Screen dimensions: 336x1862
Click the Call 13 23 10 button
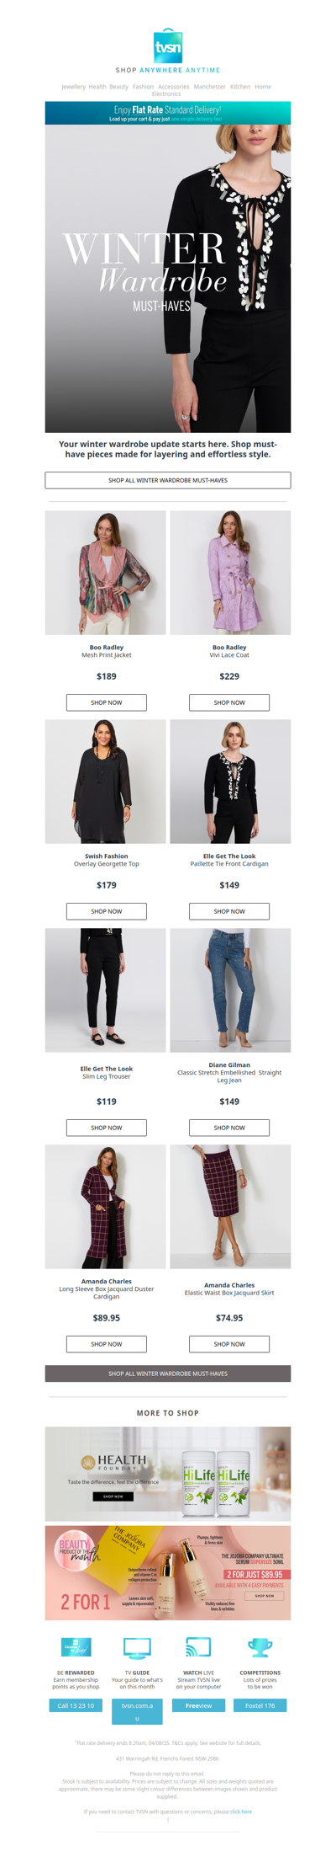[x=76, y=1705]
